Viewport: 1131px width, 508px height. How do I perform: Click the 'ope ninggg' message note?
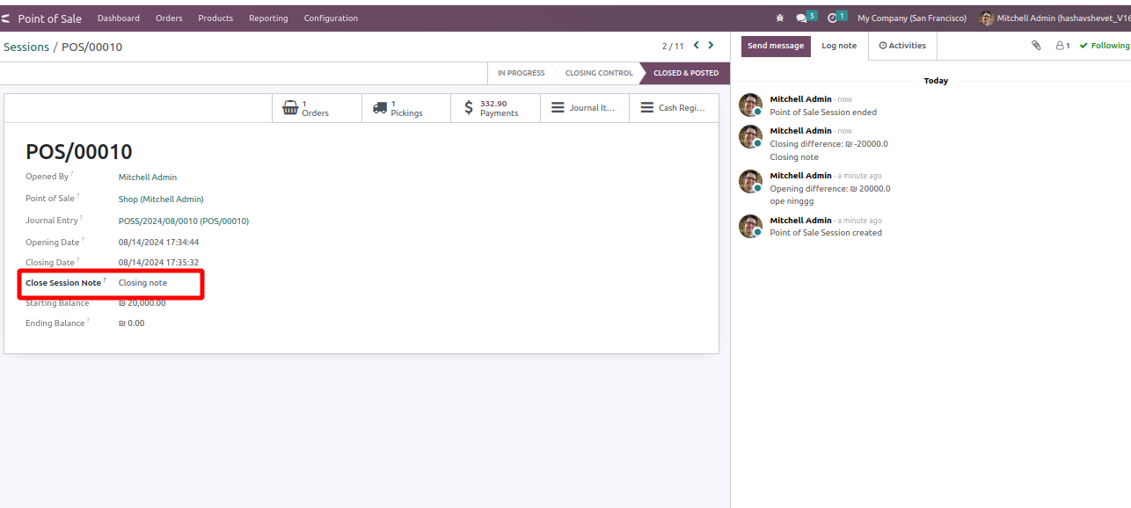(792, 201)
